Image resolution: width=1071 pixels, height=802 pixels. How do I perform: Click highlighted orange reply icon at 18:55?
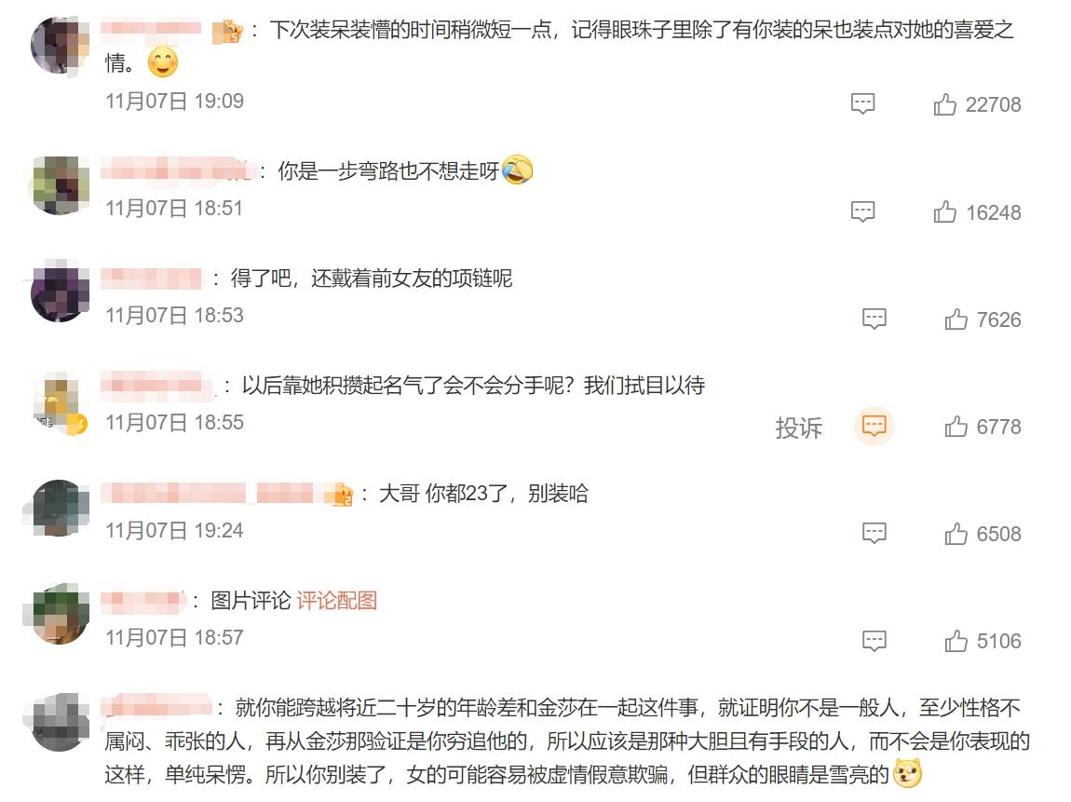(x=874, y=427)
